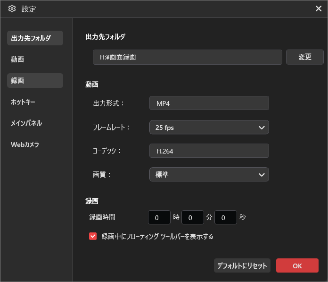The image size is (328, 282).
Task: Switch to the 録画 sidebar section
Action: 35,80
